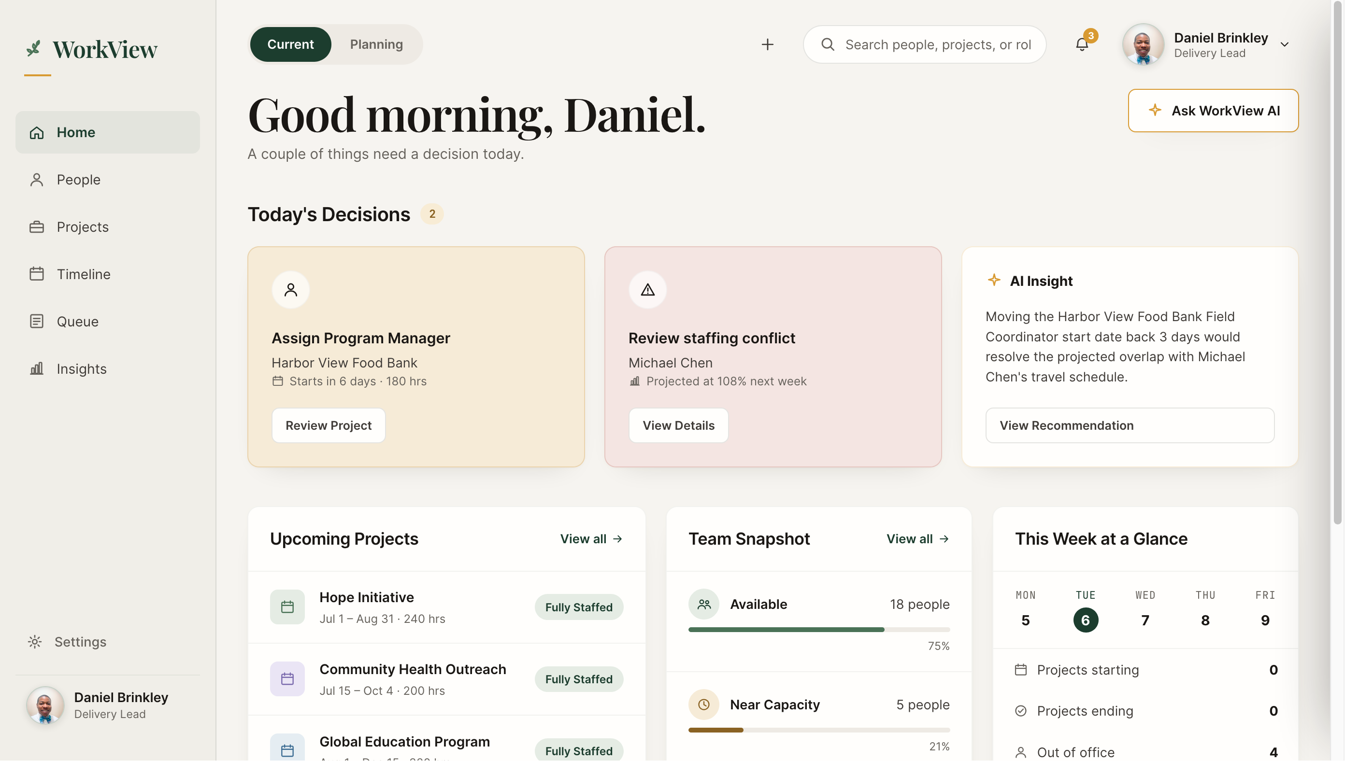Click the Review Project button
Viewport: 1345px width, 761px height.
(329, 425)
